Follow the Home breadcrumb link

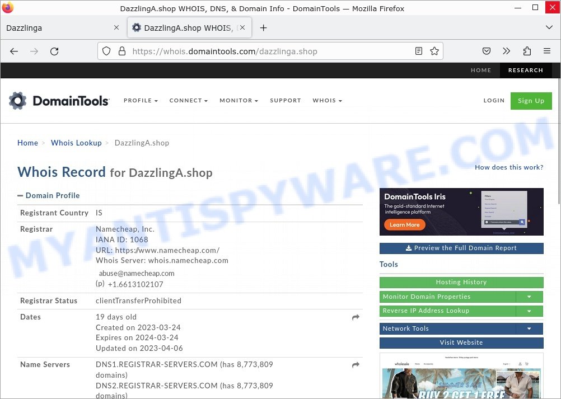click(x=27, y=143)
